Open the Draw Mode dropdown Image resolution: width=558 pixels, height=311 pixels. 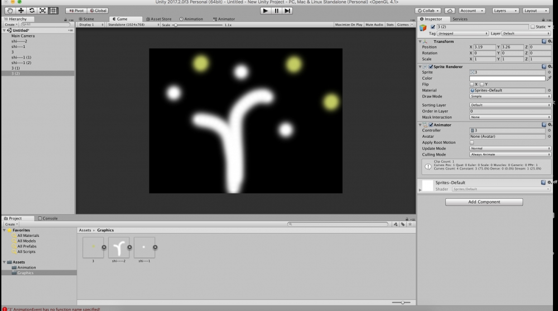510,96
